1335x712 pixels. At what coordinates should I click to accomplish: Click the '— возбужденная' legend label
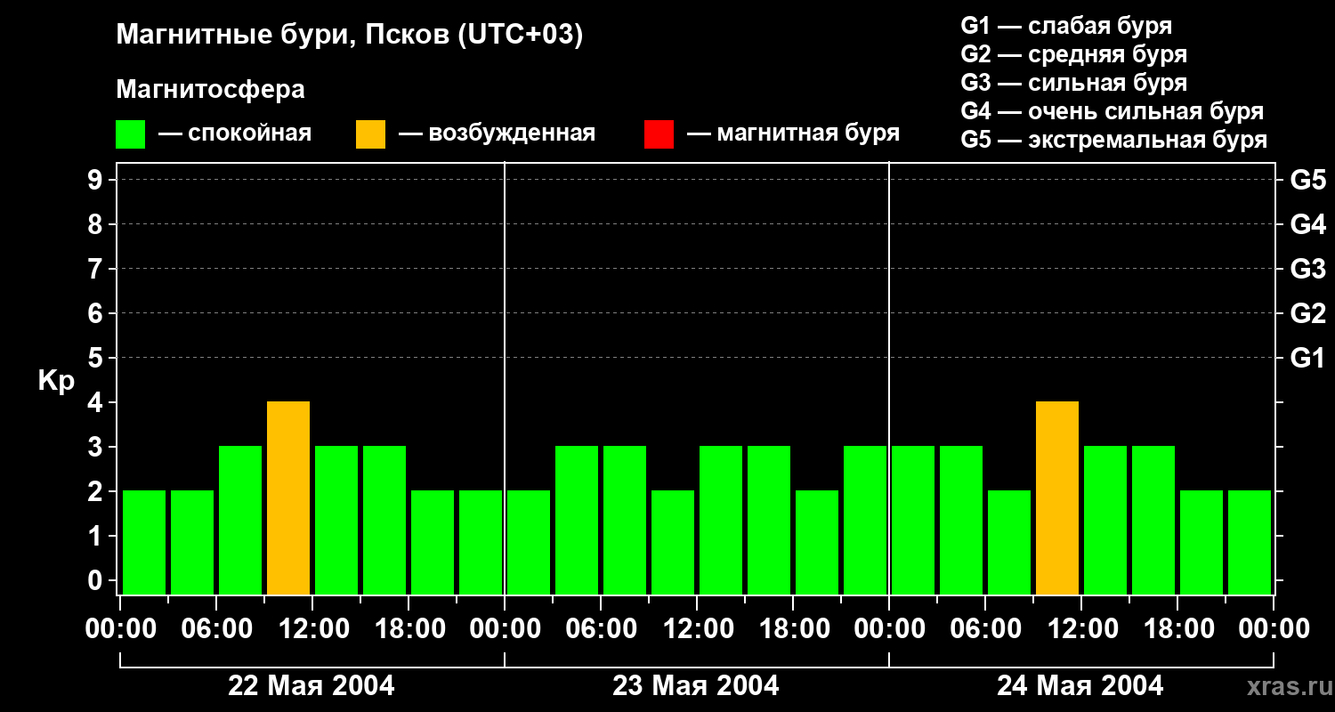point(498,133)
